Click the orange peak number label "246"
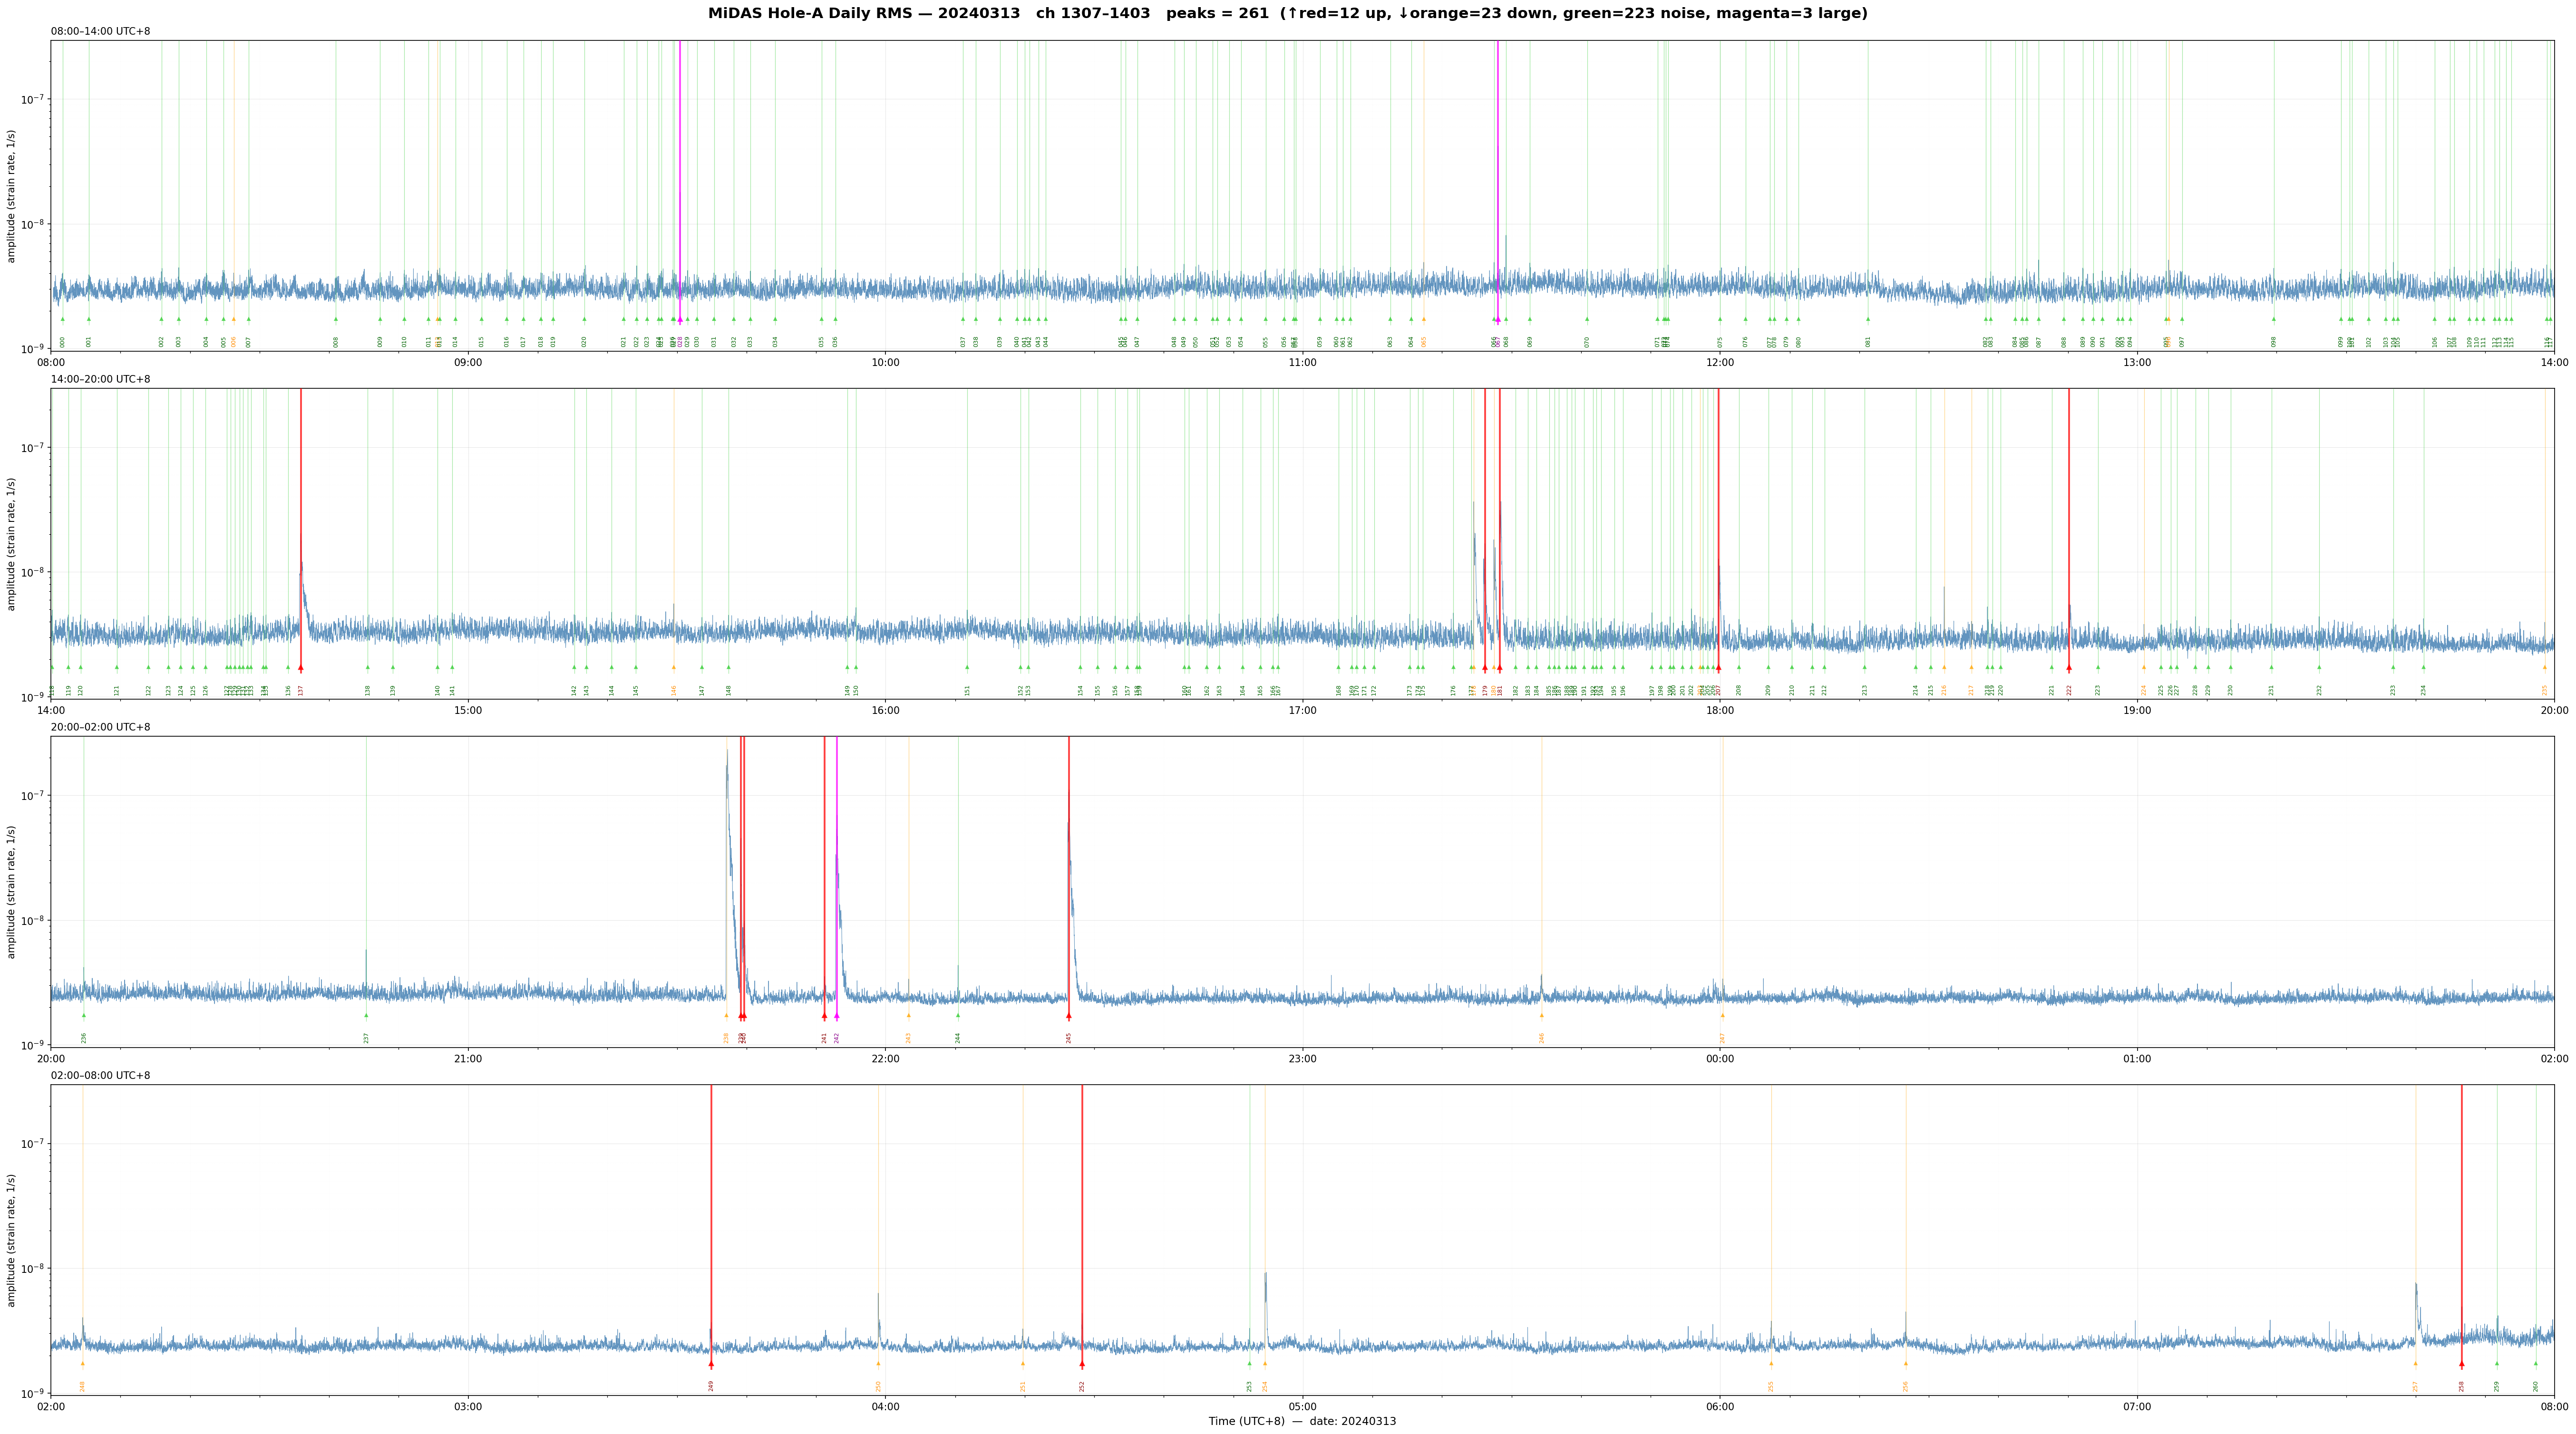Viewport: 2576px width, 1434px height. point(1542,1038)
